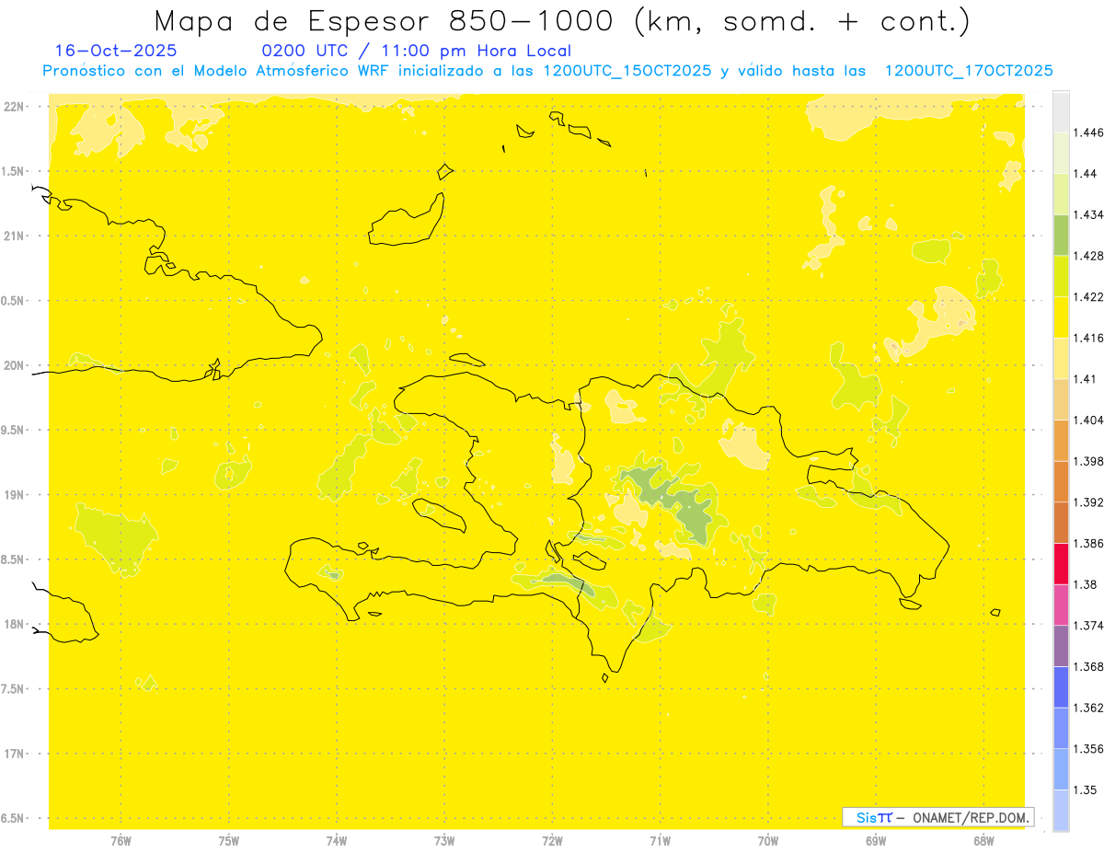Click the colorbar value '1.398'
Viewport: 1104px width, 853px height.
tap(1088, 461)
